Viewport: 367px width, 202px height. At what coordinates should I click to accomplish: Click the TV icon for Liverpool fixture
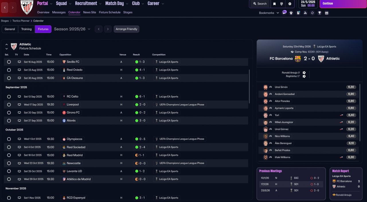[19, 105]
